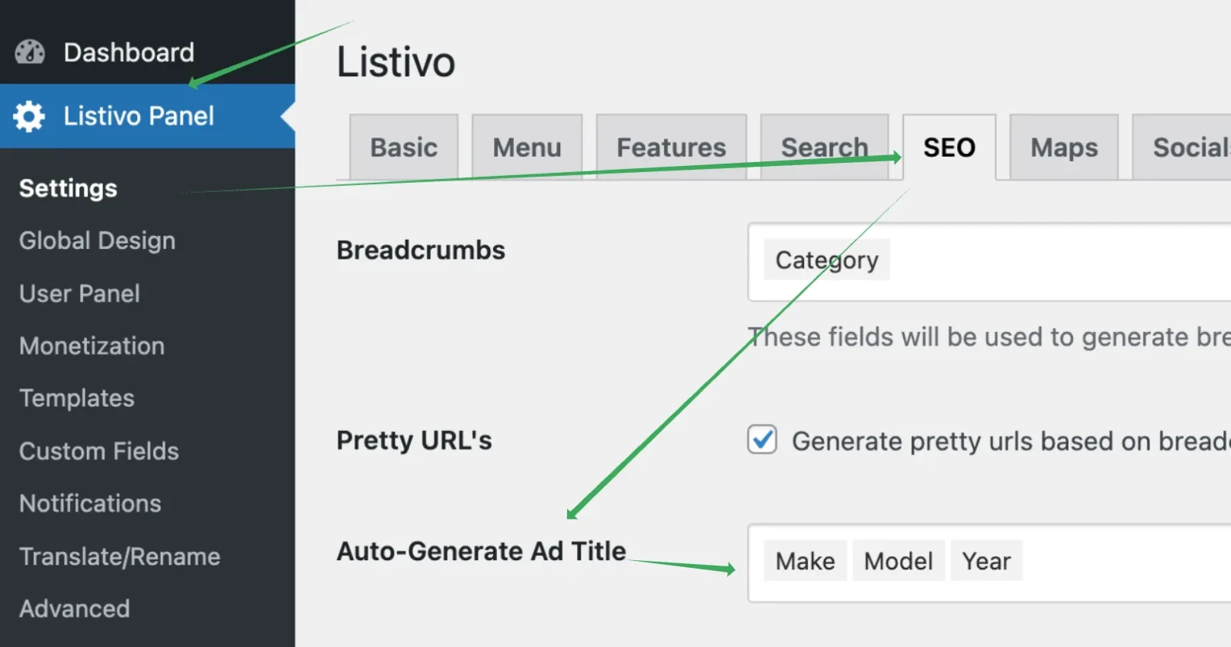1231x647 pixels.
Task: Open the Templates page
Action: pyautogui.click(x=77, y=398)
